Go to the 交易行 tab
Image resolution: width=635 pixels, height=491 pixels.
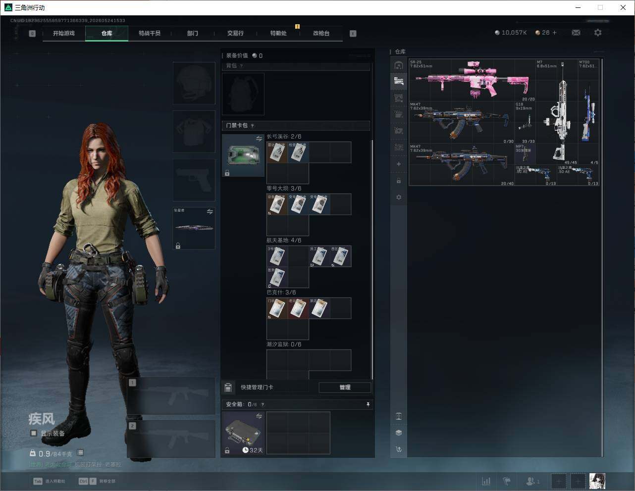coord(235,33)
